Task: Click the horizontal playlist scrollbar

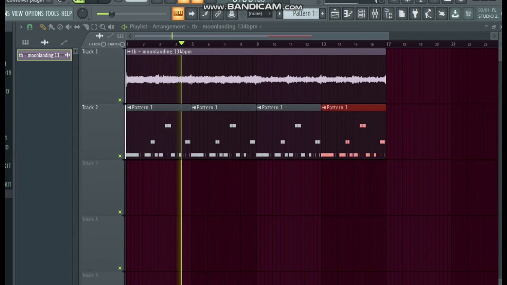Action: coord(261,36)
